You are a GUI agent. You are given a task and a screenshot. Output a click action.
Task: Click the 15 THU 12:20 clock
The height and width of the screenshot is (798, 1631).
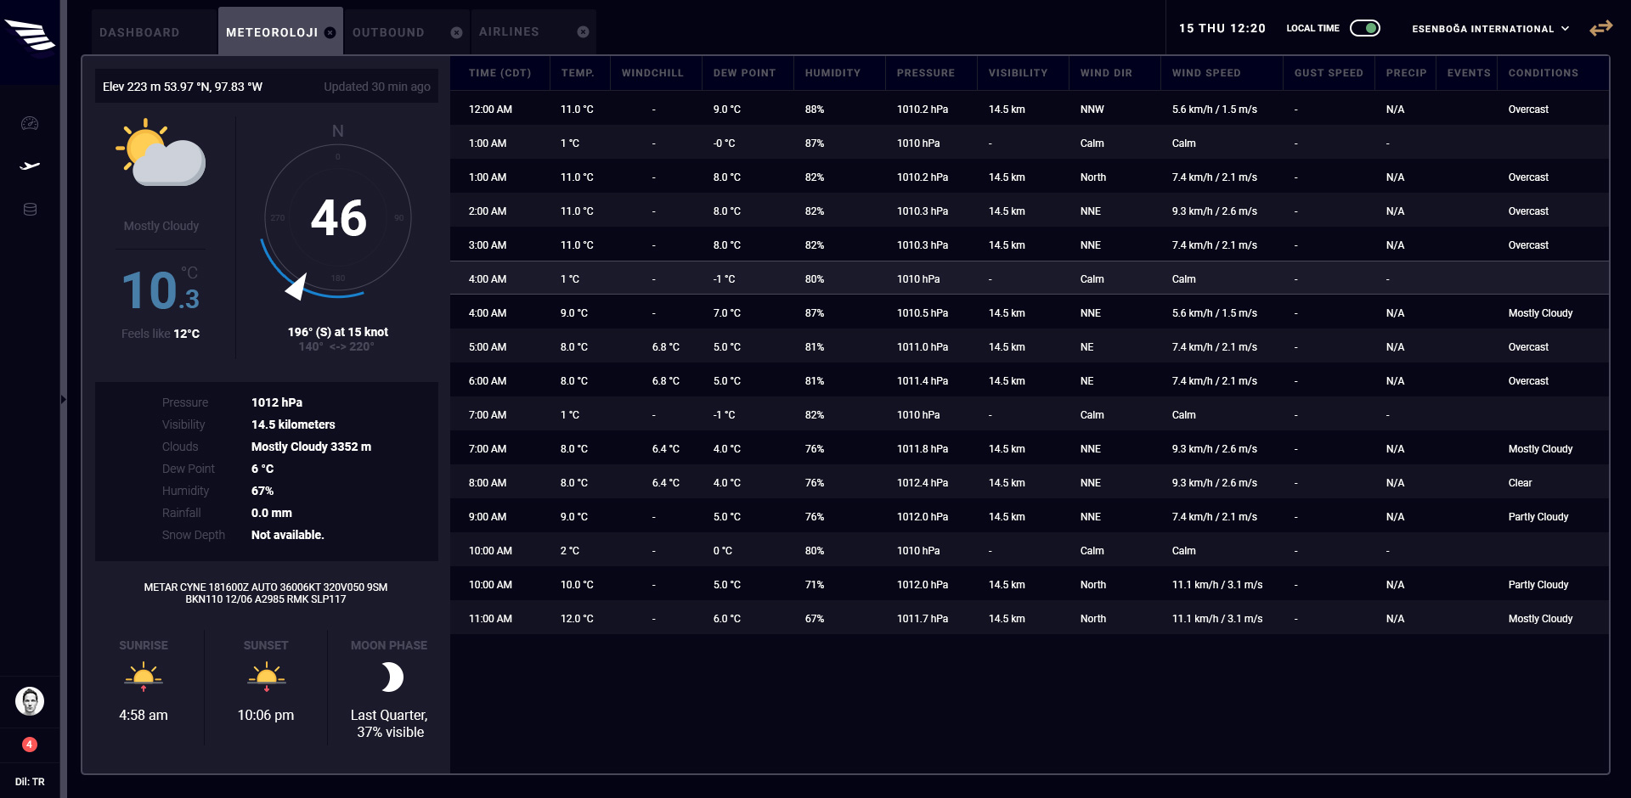pyautogui.click(x=1222, y=28)
